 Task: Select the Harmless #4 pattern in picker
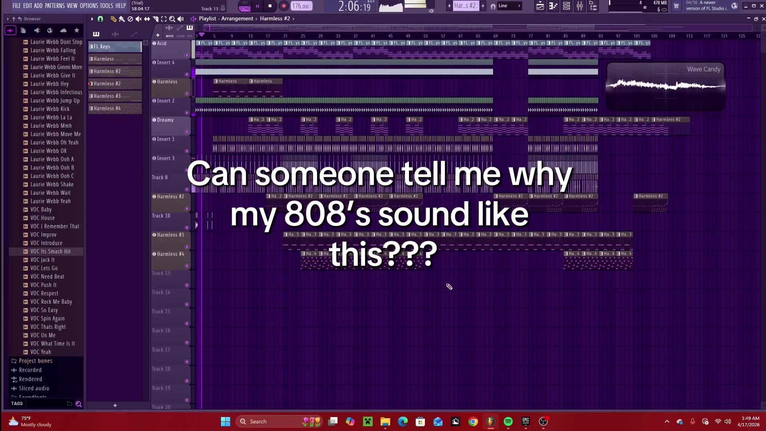click(x=115, y=109)
